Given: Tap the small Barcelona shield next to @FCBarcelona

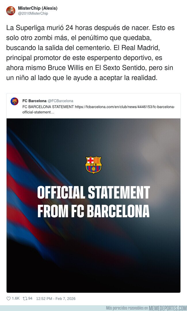Looking at the screenshot, I should [x=14, y=101].
